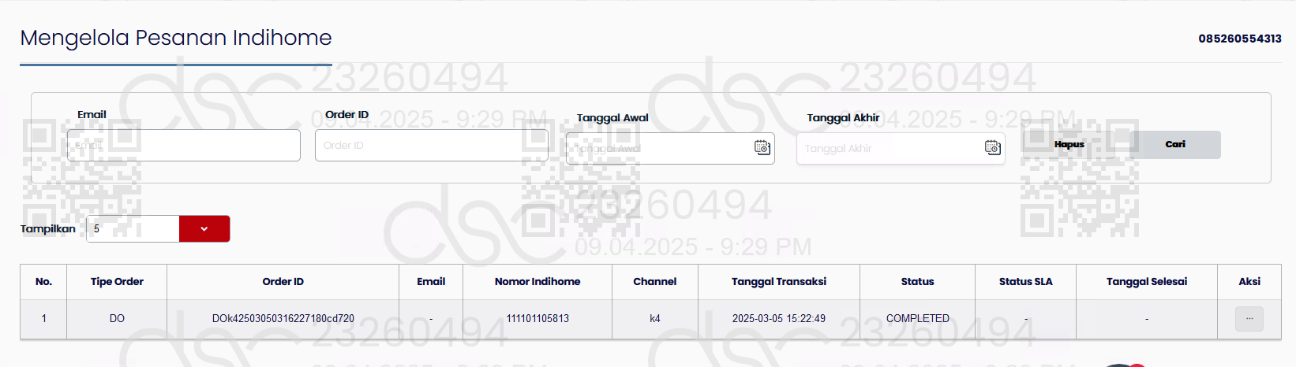Image resolution: width=1296 pixels, height=367 pixels.
Task: Select the DO order type cell
Action: tap(117, 319)
